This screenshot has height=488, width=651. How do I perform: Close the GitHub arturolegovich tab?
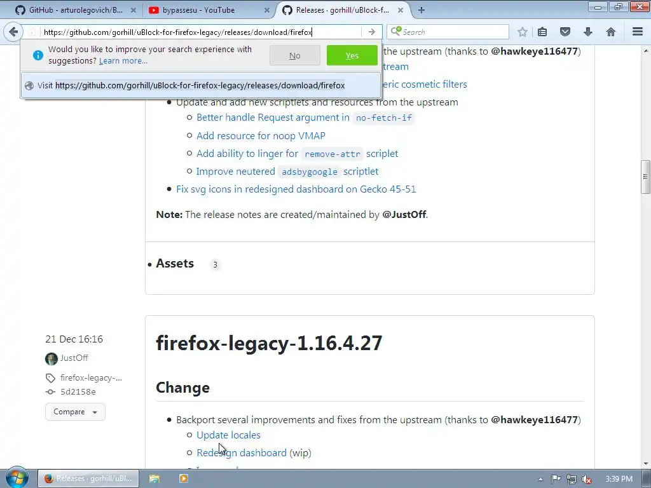134,10
